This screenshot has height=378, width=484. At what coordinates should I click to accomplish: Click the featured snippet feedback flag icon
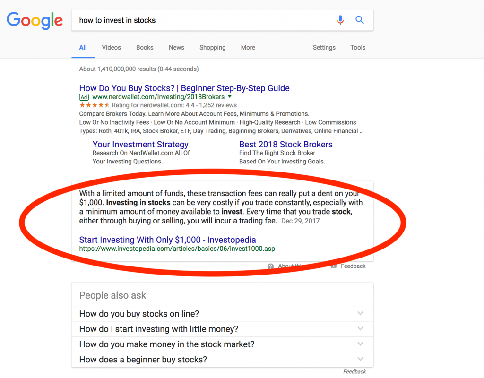coord(334,266)
